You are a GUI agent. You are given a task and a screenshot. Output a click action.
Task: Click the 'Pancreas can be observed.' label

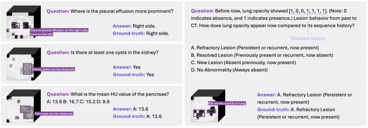pyautogui.click(x=54, y=114)
